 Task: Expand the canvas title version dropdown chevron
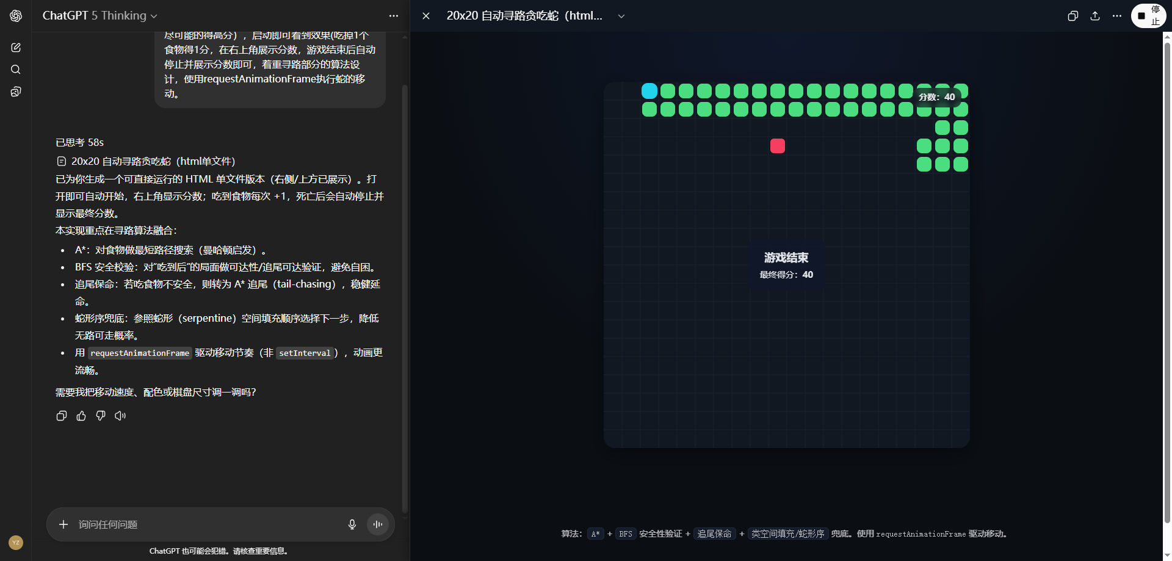pos(621,16)
